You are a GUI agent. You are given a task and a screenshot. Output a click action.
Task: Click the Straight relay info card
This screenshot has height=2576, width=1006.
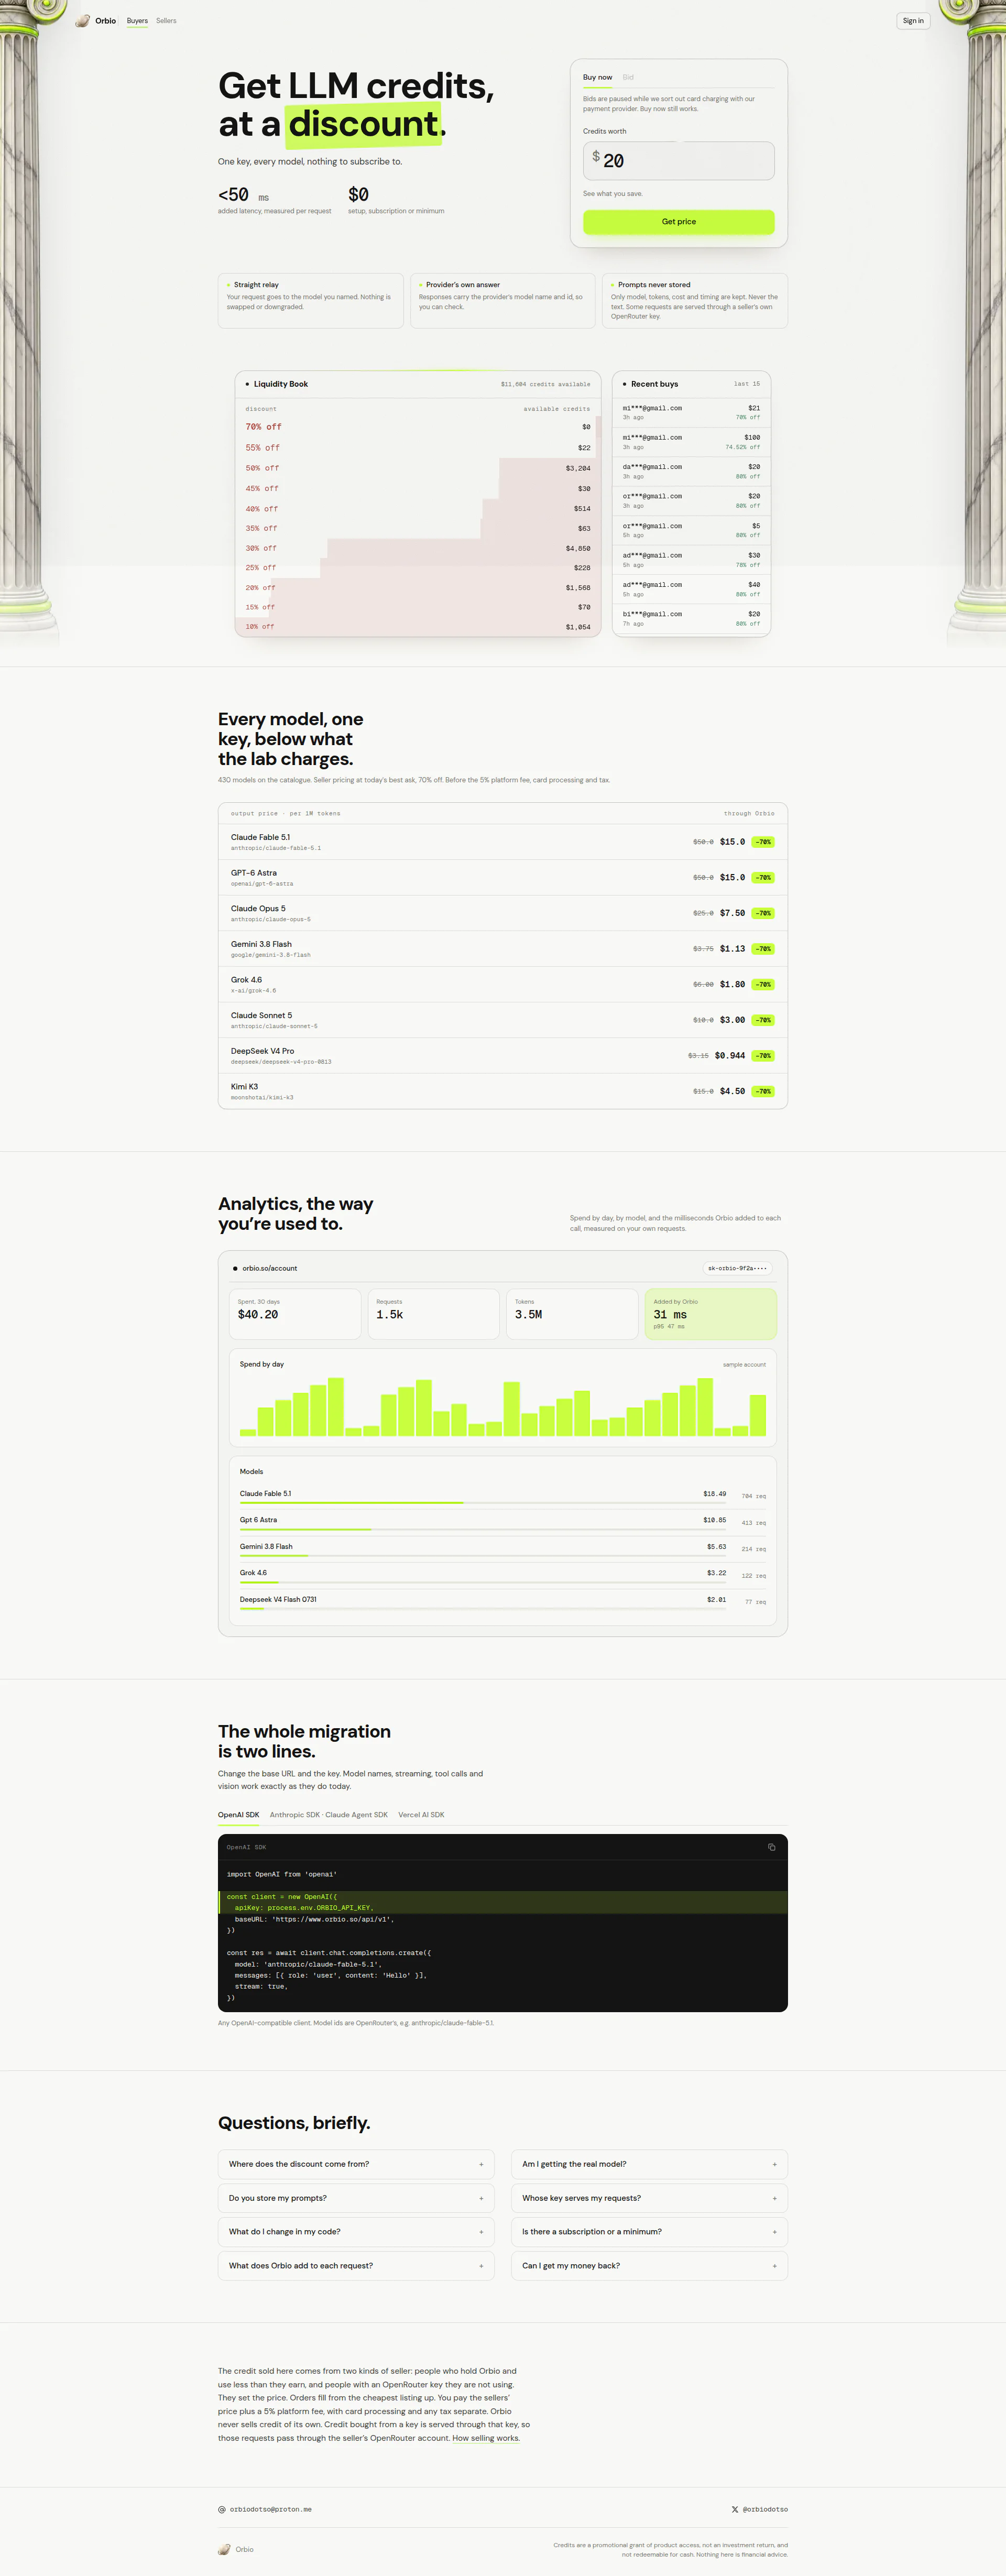[x=311, y=300]
